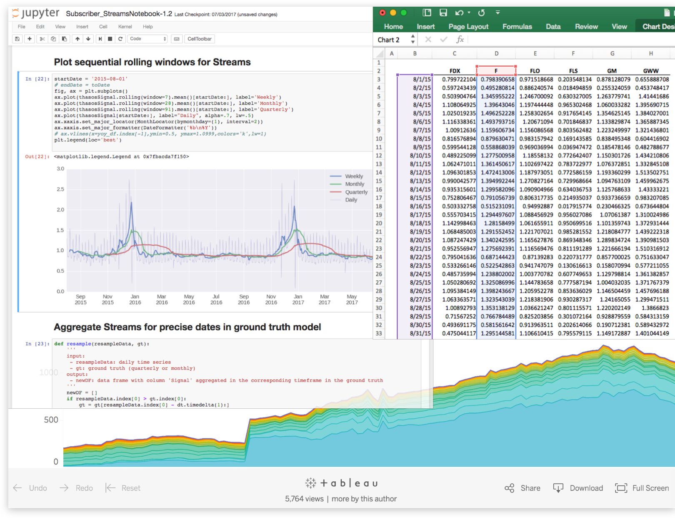Save the Excel workbook with disk icon
Screen dimensions: 675x518
point(443,13)
